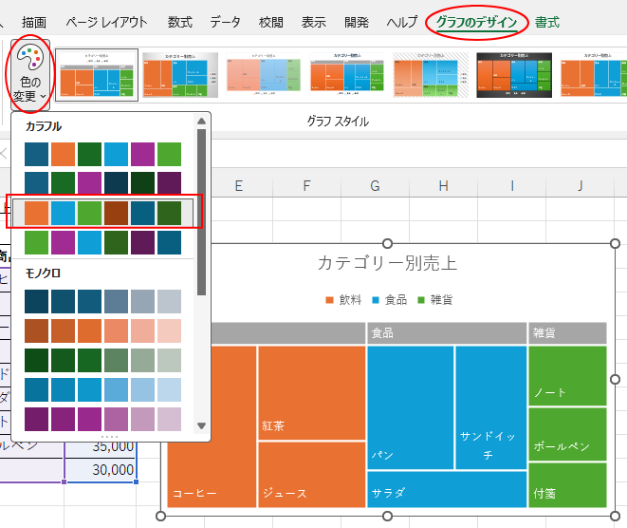This screenshot has height=528, width=627.
Task: Select column F header
Action: tap(306, 186)
